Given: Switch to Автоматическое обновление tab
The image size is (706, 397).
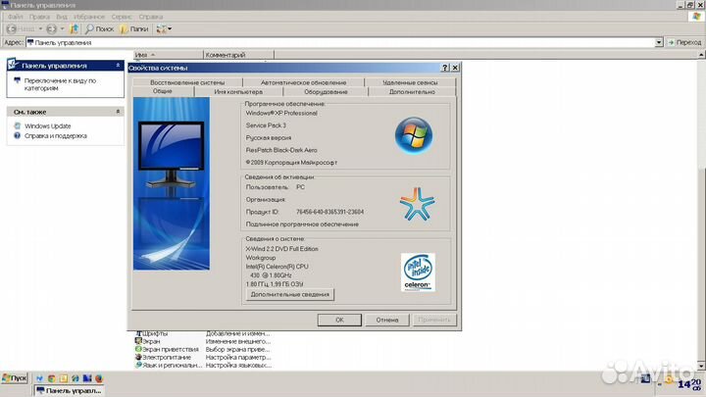Looking at the screenshot, I should click(x=303, y=82).
